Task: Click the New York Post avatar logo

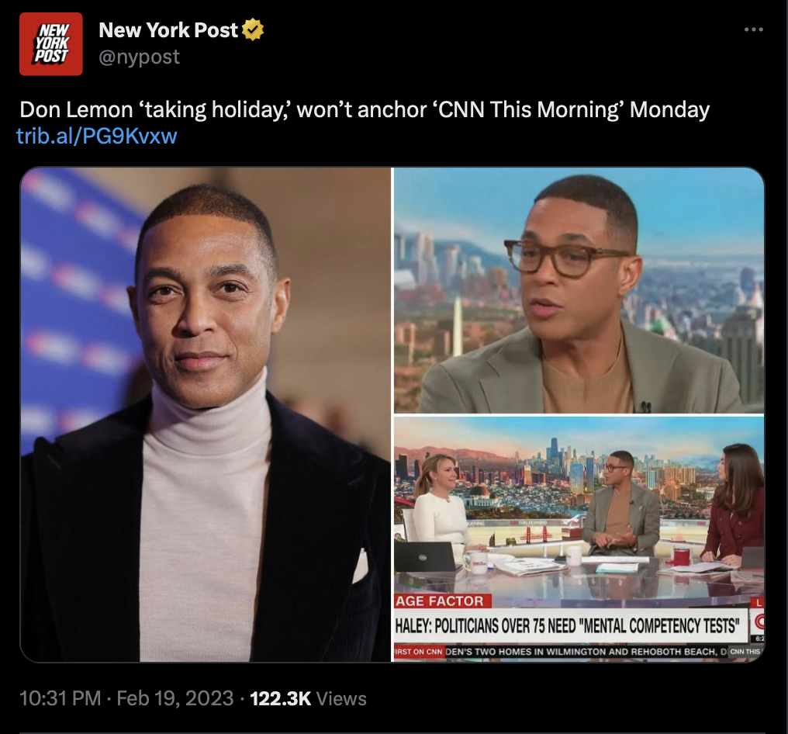Action: pos(50,43)
